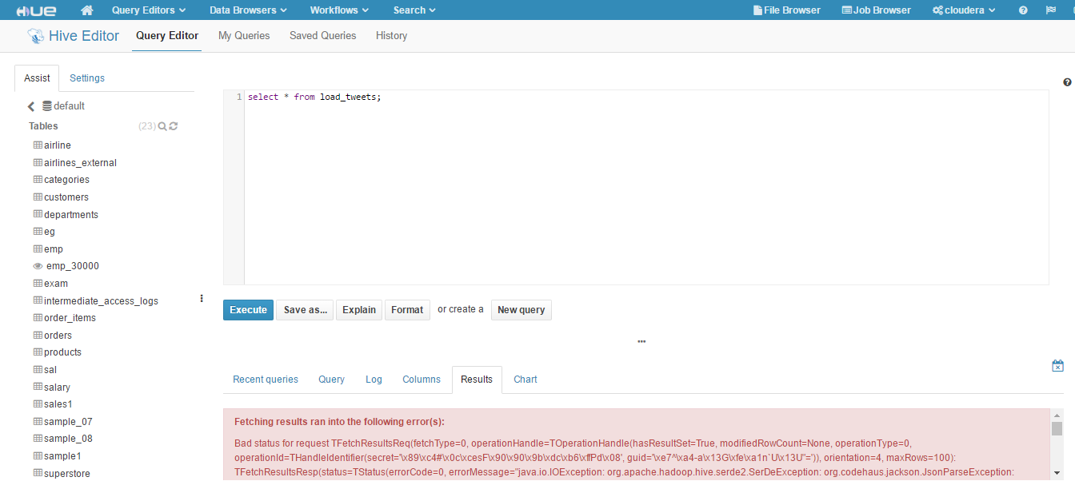Refresh the tables list icon
Screen dimensions: 1075x485
click(x=174, y=126)
